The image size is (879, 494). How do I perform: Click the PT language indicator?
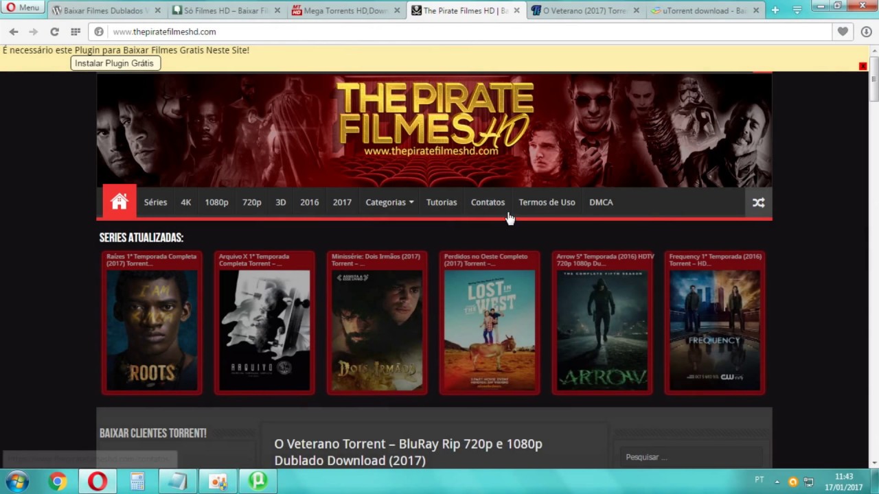759,480
